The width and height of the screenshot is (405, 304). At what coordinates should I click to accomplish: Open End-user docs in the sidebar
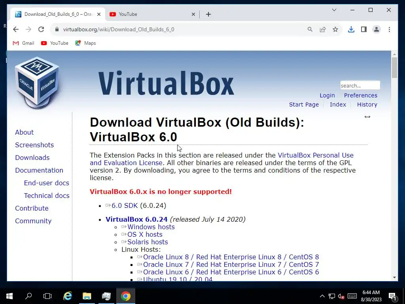click(47, 183)
